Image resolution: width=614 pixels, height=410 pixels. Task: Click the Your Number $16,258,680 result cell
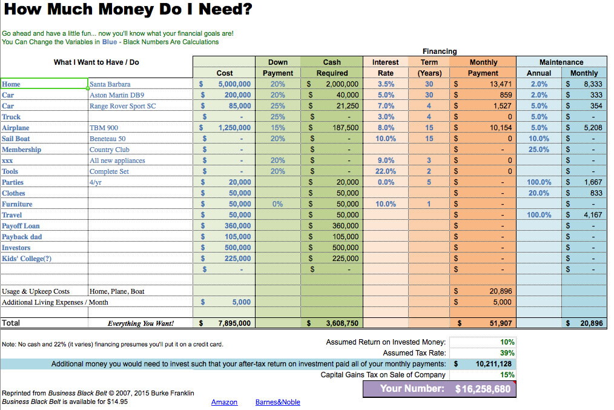440,389
